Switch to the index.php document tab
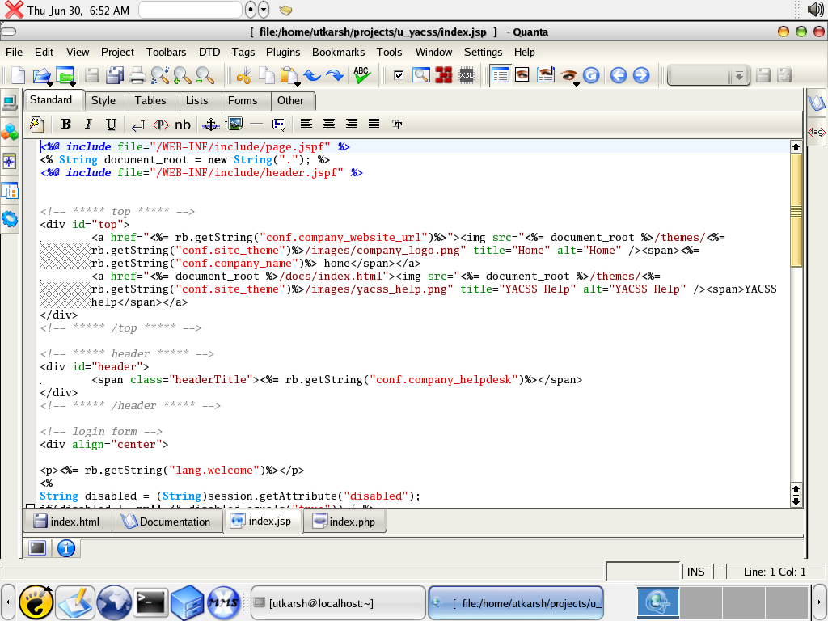This screenshot has height=621, width=828. (x=344, y=522)
